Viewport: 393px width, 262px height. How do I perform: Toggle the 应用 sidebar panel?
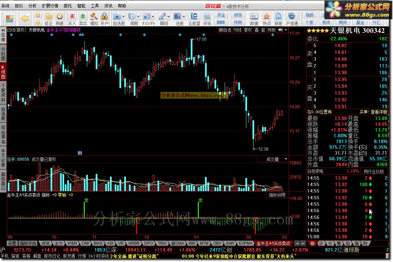pyautogui.click(x=3, y=35)
